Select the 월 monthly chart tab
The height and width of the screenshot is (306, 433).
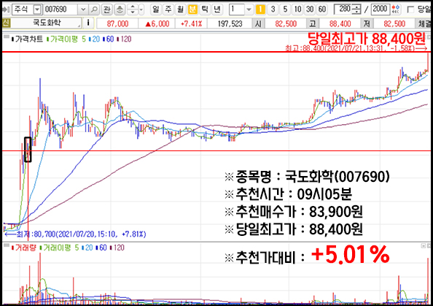pos(180,9)
